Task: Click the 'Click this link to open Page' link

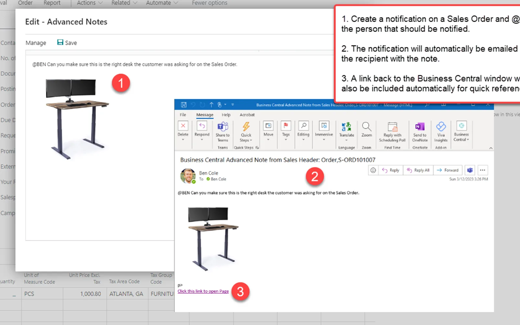Action: click(203, 291)
